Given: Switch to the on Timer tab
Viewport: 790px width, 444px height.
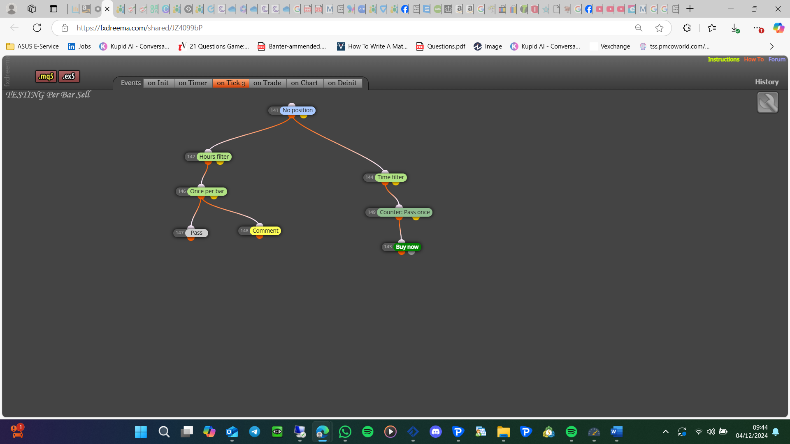Looking at the screenshot, I should click(x=193, y=83).
